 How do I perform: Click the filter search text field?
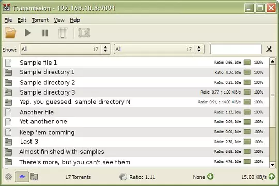click(x=236, y=49)
